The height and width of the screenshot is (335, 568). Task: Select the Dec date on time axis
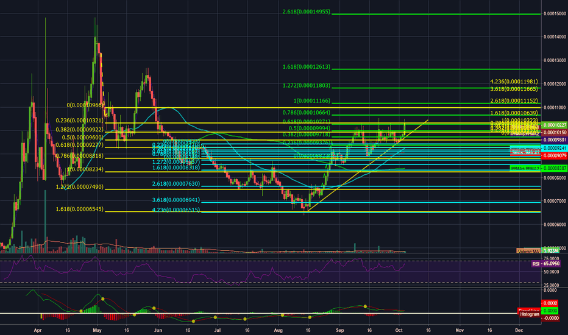tap(519, 330)
